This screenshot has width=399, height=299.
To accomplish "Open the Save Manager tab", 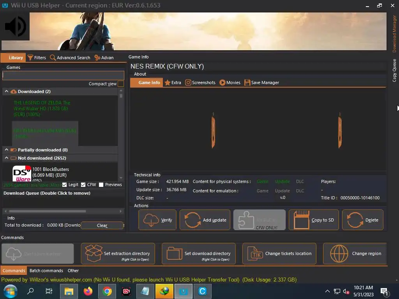I will [x=261, y=83].
